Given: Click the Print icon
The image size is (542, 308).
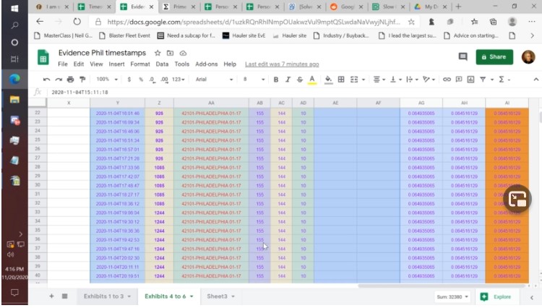Looking at the screenshot, I should [x=71, y=80].
